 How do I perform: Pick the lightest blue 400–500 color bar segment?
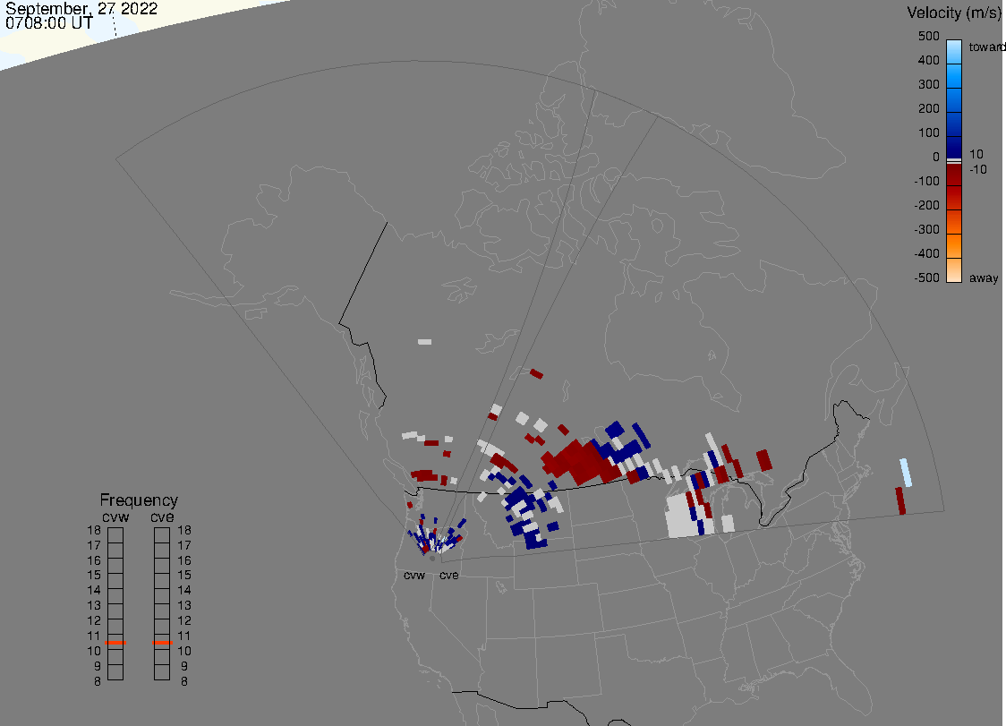click(x=954, y=52)
